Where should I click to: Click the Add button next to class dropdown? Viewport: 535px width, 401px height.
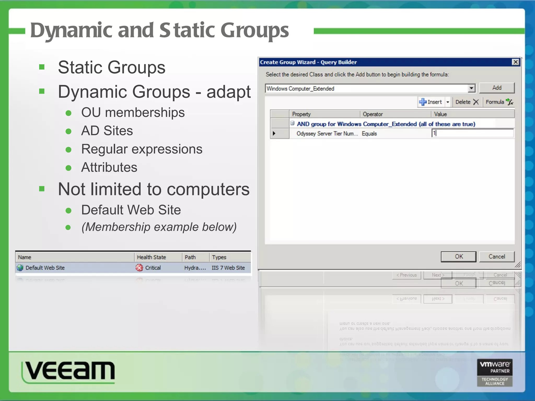pos(497,88)
